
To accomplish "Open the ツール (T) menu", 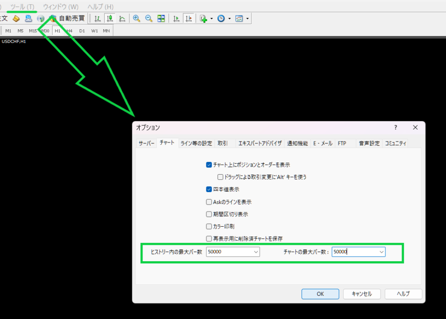I will pyautogui.click(x=22, y=7).
